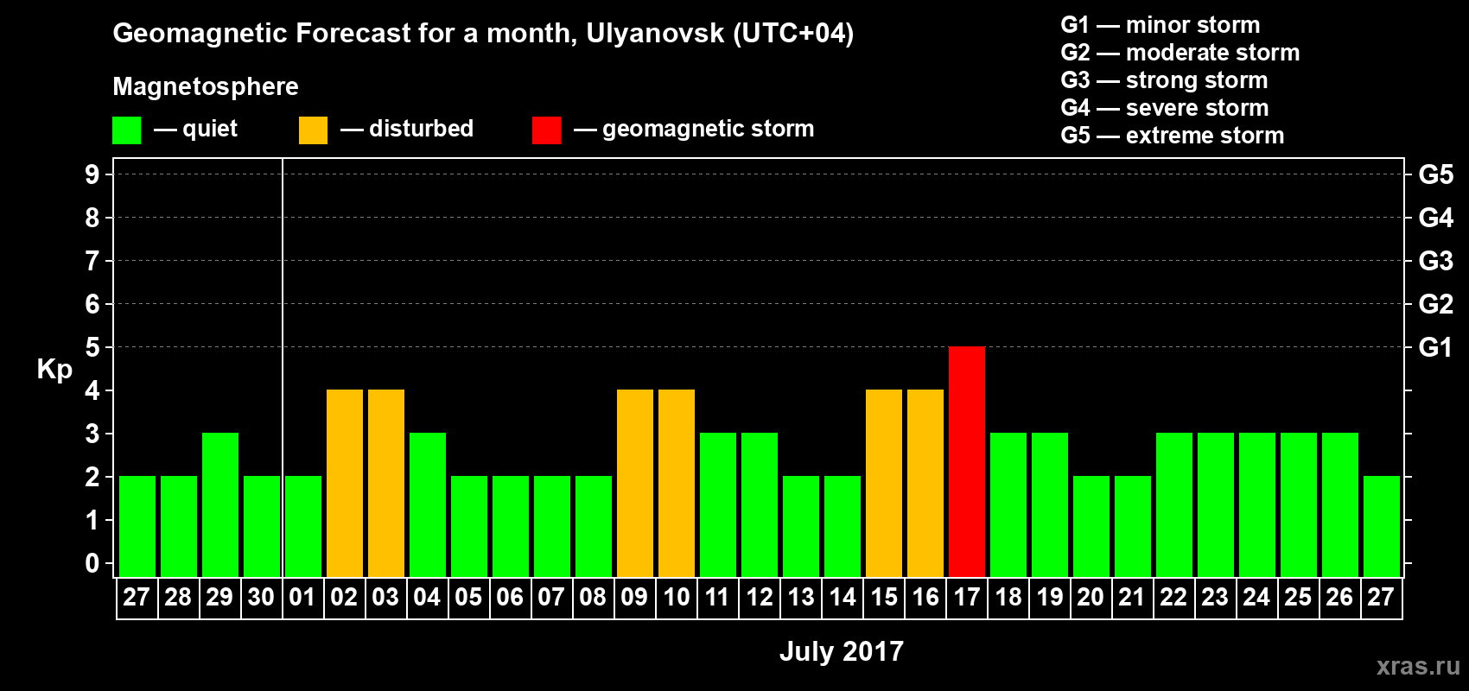Click the red geomagnetic storm legend swatch

coord(546,130)
